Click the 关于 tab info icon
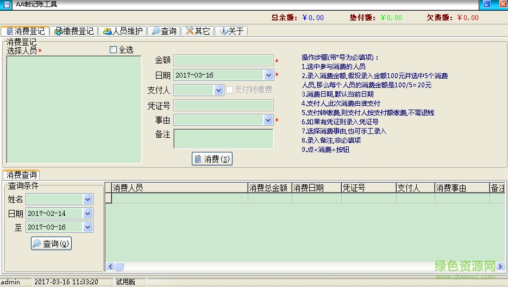This screenshot has width=508, height=287. pyautogui.click(x=223, y=31)
